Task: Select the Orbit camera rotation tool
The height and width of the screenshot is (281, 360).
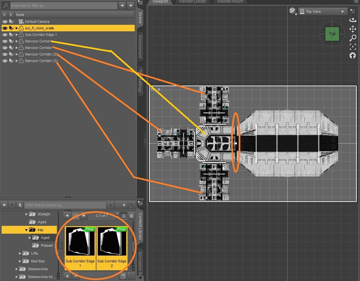Action: [x=353, y=20]
